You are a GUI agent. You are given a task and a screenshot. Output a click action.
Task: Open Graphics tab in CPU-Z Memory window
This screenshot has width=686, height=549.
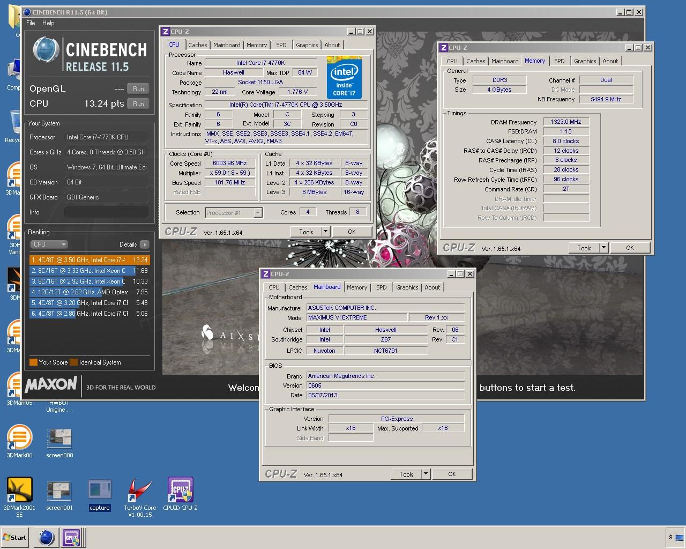(585, 61)
